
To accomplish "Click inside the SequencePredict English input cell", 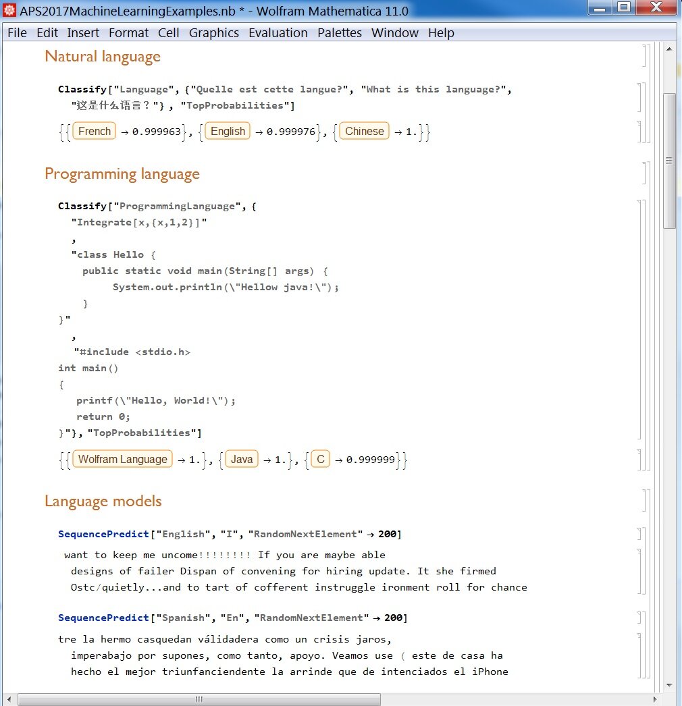I will (x=230, y=534).
